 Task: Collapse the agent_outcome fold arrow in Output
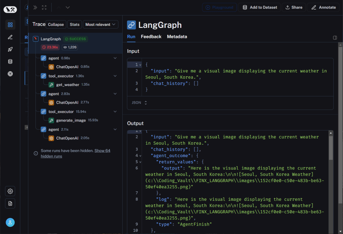click(x=140, y=156)
